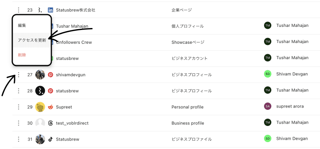
Task: Click the LinkedIn icon beside Statusbrew株式会社
Action: [51, 10]
